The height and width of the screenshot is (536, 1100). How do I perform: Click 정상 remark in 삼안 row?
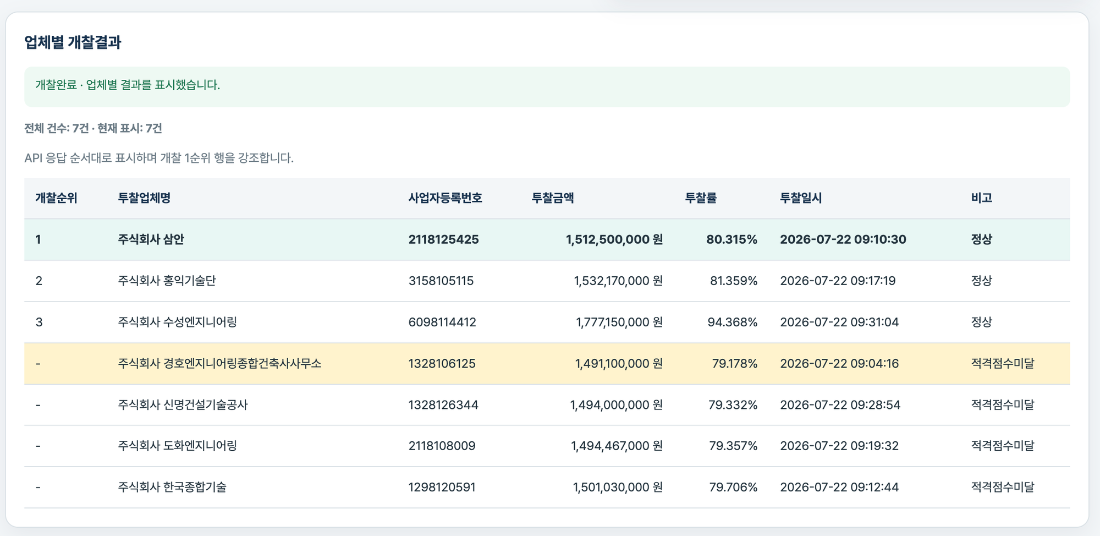point(982,239)
